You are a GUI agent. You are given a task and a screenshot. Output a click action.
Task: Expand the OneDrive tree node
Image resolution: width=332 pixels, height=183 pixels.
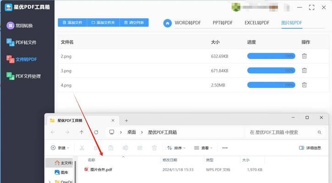pos(50,182)
